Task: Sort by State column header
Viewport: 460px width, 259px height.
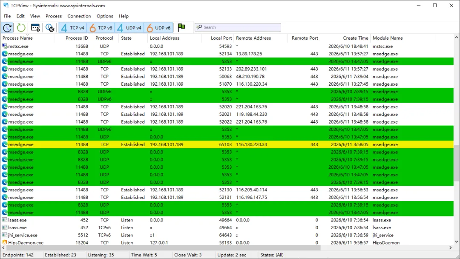Action: [x=133, y=38]
